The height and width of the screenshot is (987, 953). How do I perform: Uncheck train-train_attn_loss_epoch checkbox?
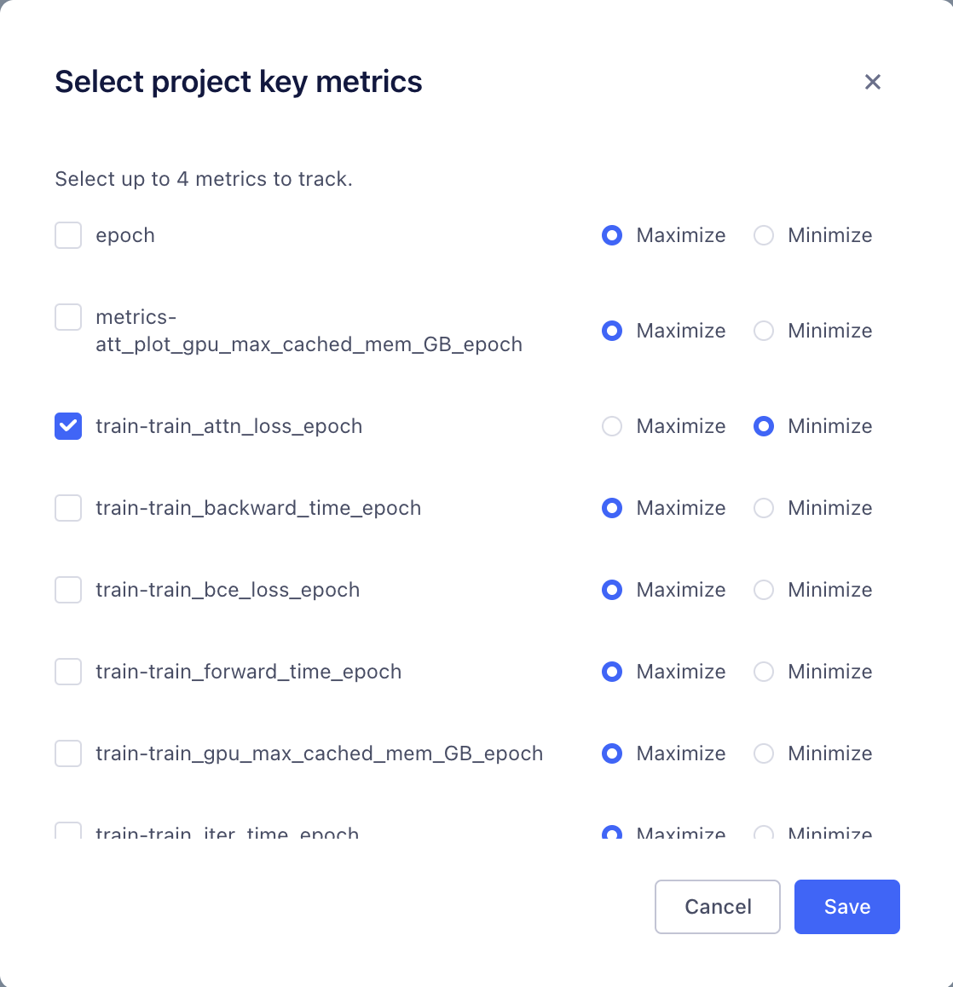pos(68,426)
